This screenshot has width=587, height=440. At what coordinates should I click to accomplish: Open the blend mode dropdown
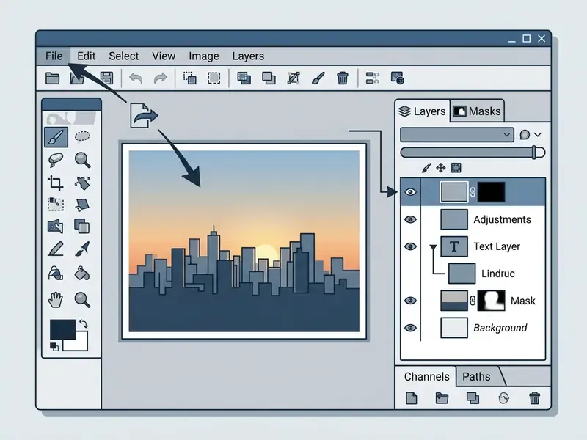coord(456,135)
